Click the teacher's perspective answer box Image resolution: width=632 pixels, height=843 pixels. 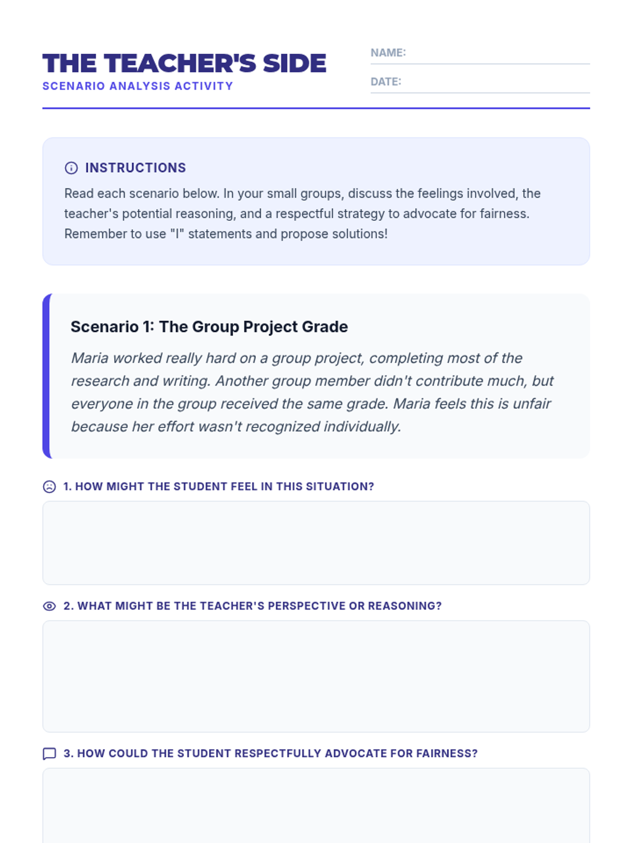click(316, 677)
